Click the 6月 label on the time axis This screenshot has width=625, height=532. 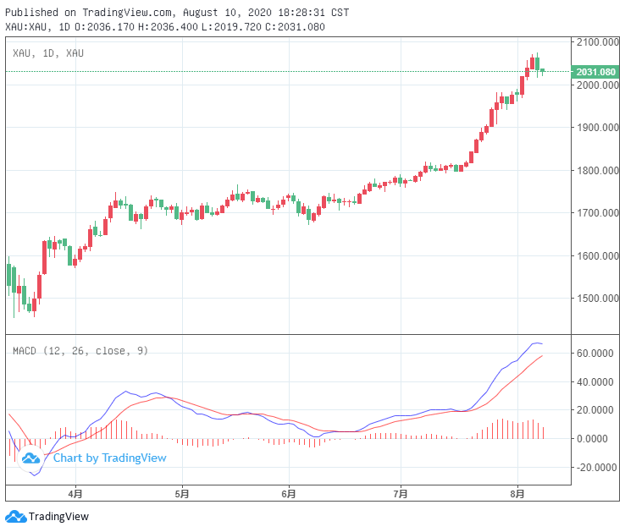coord(289,493)
